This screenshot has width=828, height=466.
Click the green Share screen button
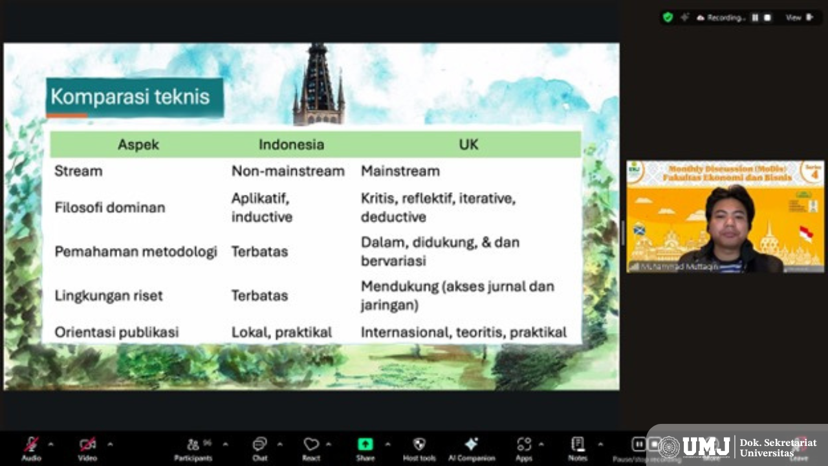pos(365,449)
